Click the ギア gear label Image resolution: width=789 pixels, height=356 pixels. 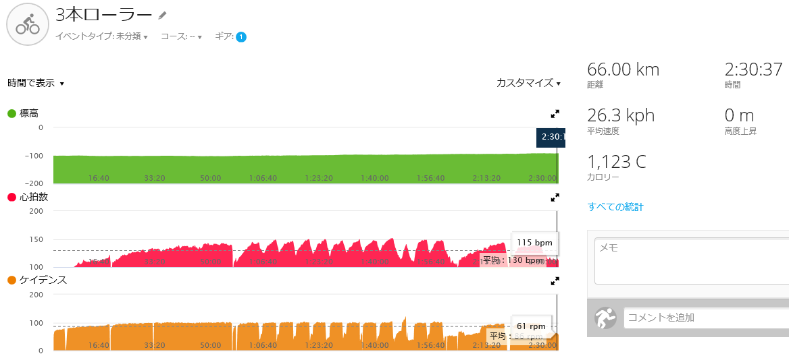pos(224,37)
